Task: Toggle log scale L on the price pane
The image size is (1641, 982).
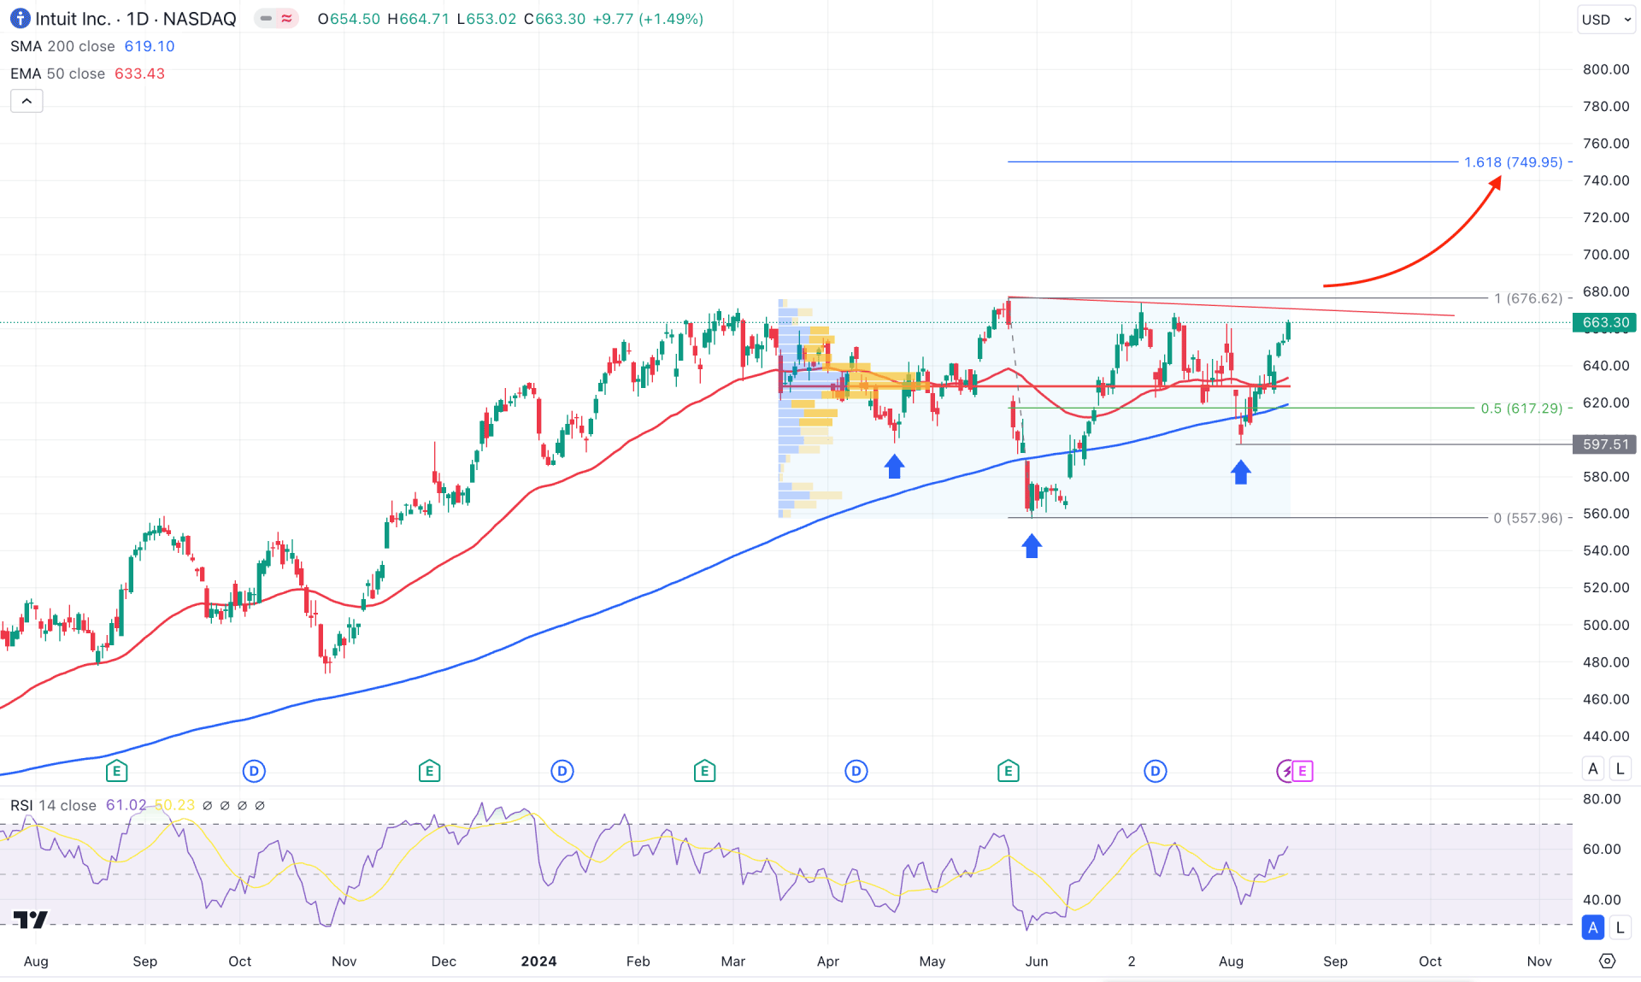Action: click(x=1620, y=768)
